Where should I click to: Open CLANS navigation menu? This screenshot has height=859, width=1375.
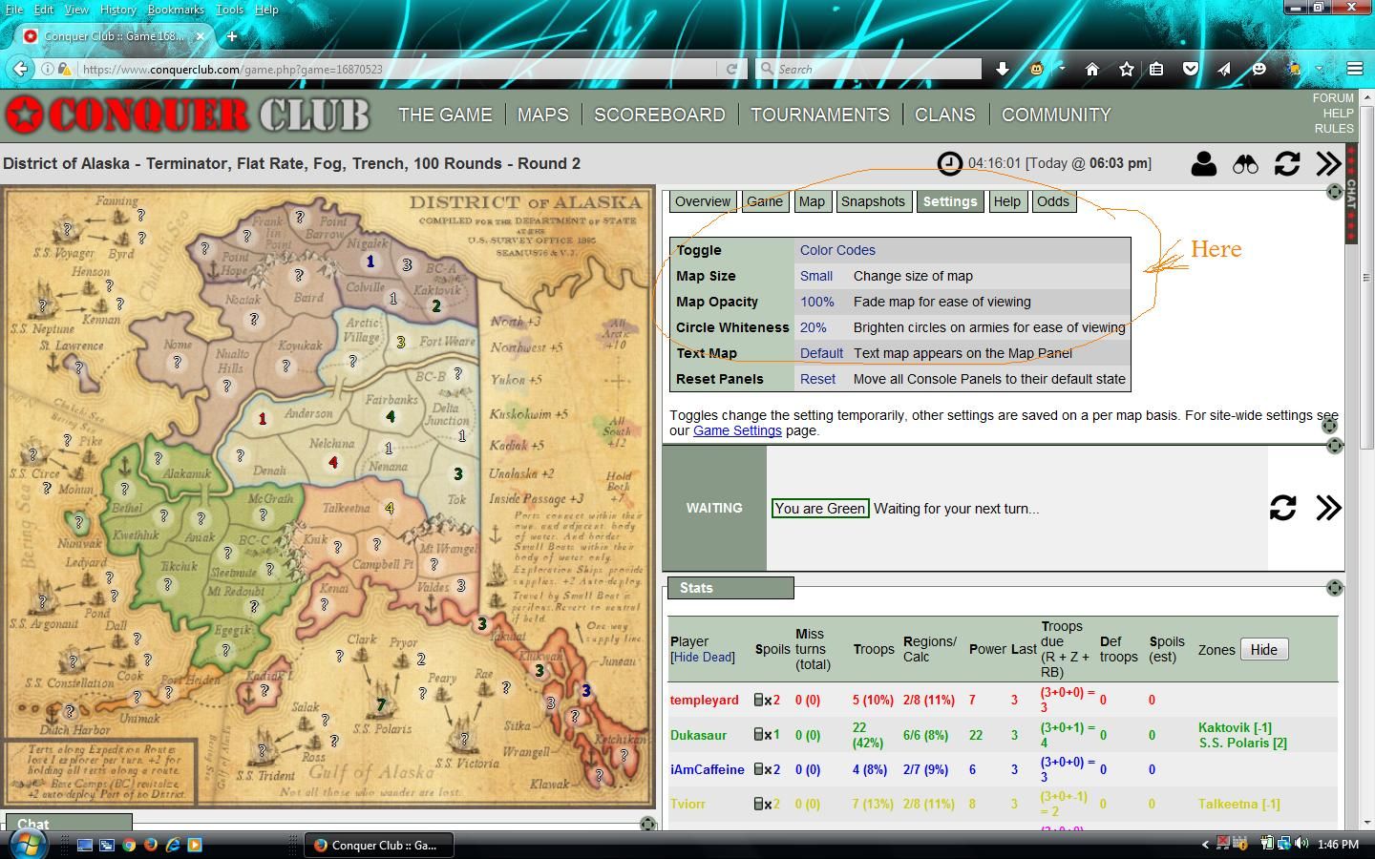pos(945,115)
